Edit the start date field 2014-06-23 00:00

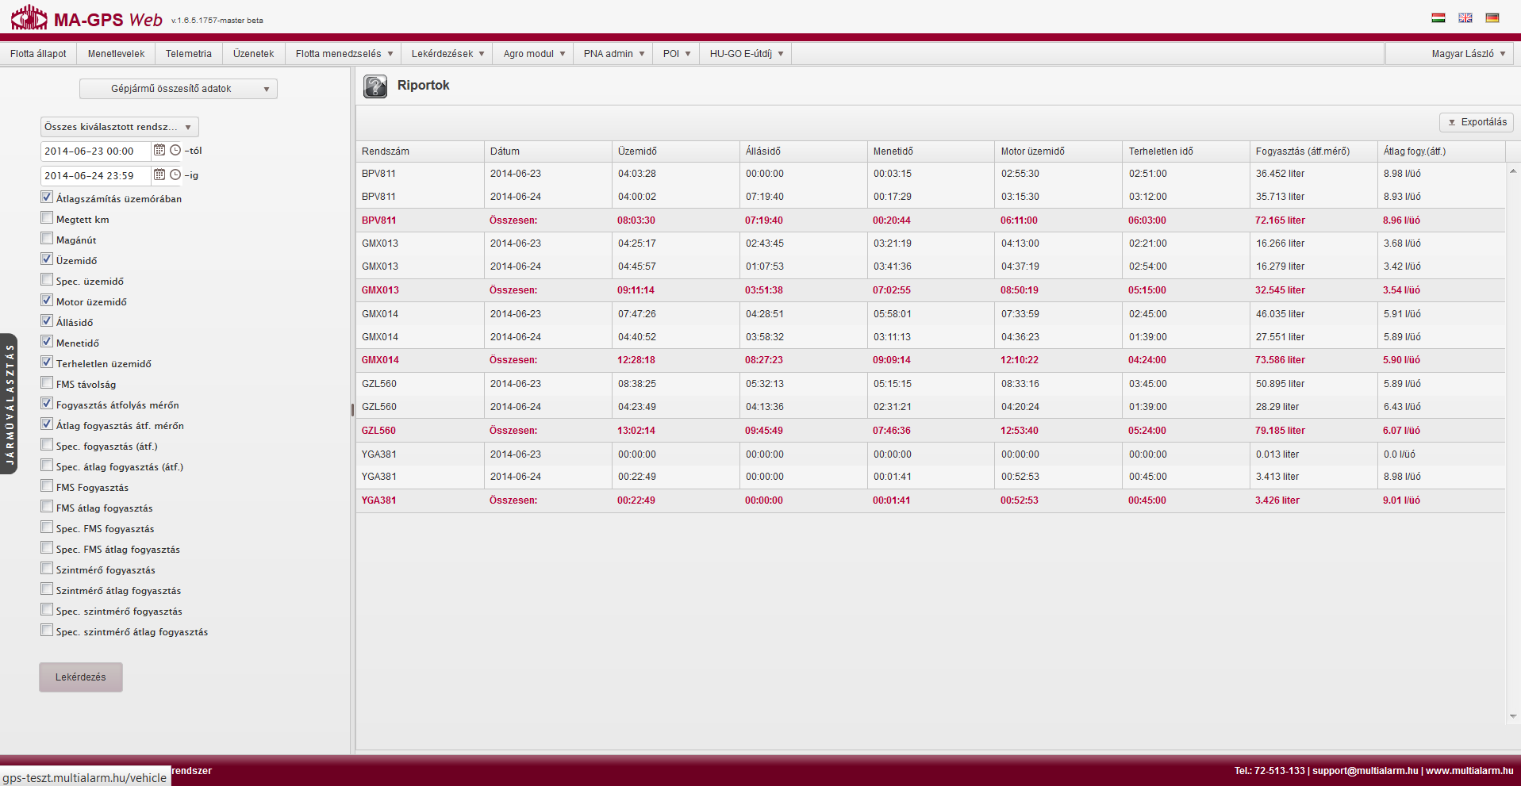[95, 151]
